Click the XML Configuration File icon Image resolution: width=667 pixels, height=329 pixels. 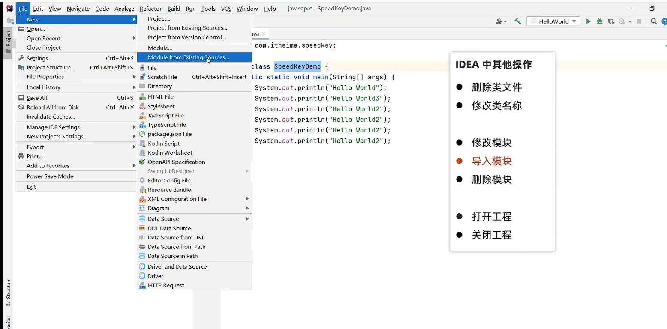coord(142,199)
